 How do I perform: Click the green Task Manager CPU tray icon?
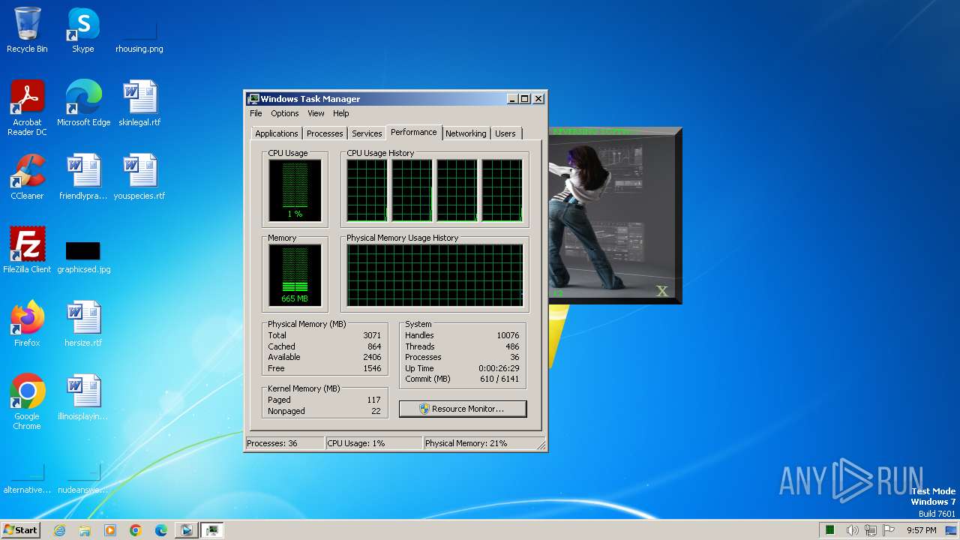830,530
